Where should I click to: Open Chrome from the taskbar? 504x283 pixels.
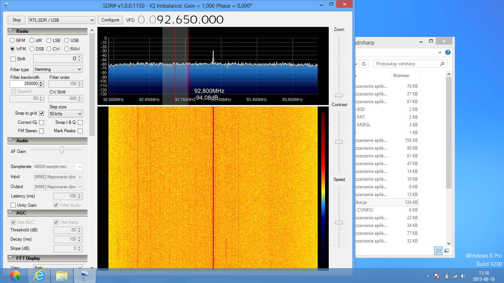[x=15, y=275]
